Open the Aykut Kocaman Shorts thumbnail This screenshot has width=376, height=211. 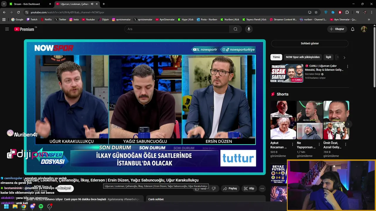pyautogui.click(x=283, y=120)
